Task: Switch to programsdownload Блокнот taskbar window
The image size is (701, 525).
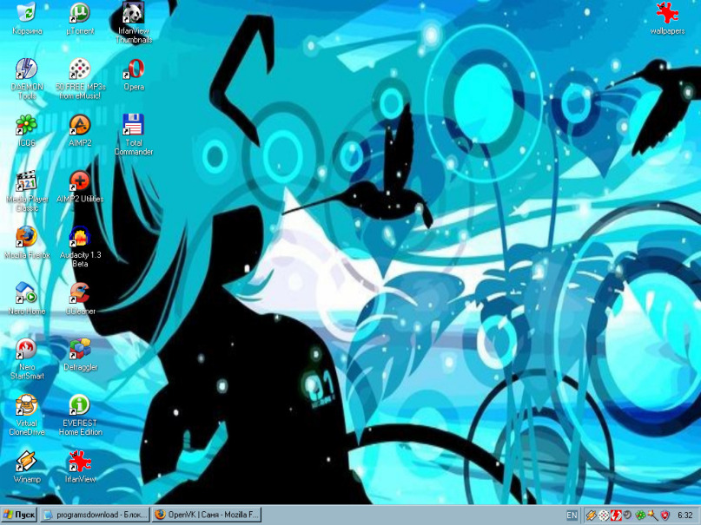Action: click(x=96, y=515)
